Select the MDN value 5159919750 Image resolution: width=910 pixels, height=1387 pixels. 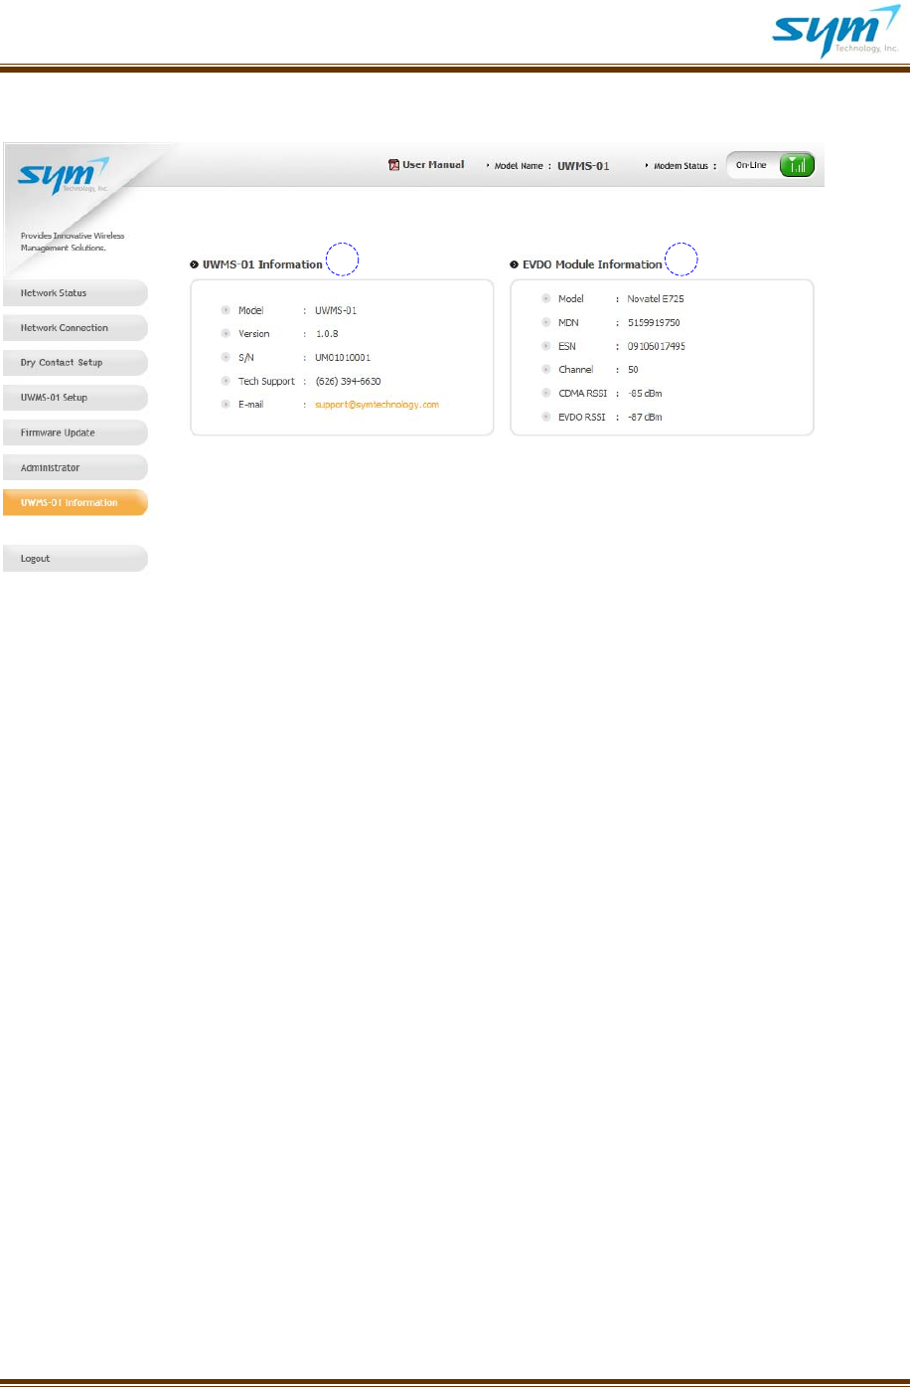click(655, 323)
